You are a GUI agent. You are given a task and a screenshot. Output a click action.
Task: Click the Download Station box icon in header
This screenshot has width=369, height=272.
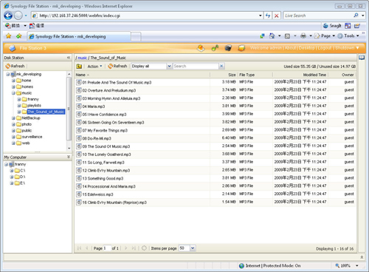tap(241, 48)
